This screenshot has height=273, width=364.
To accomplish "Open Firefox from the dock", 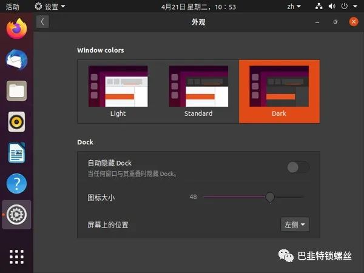I will [x=16, y=29].
